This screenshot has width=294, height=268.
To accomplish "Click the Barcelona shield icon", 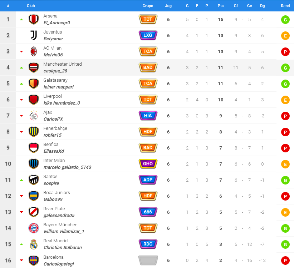I will (x=34, y=261).
